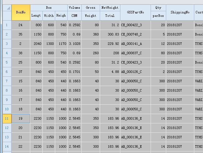Click the ShippingNo column header

coord(180,12)
